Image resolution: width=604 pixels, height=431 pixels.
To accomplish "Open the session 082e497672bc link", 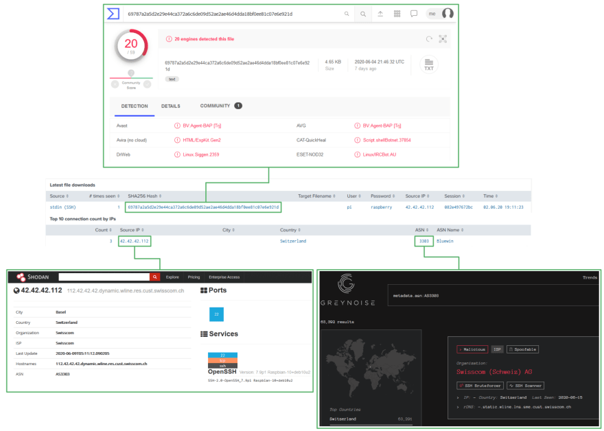I will pos(458,207).
